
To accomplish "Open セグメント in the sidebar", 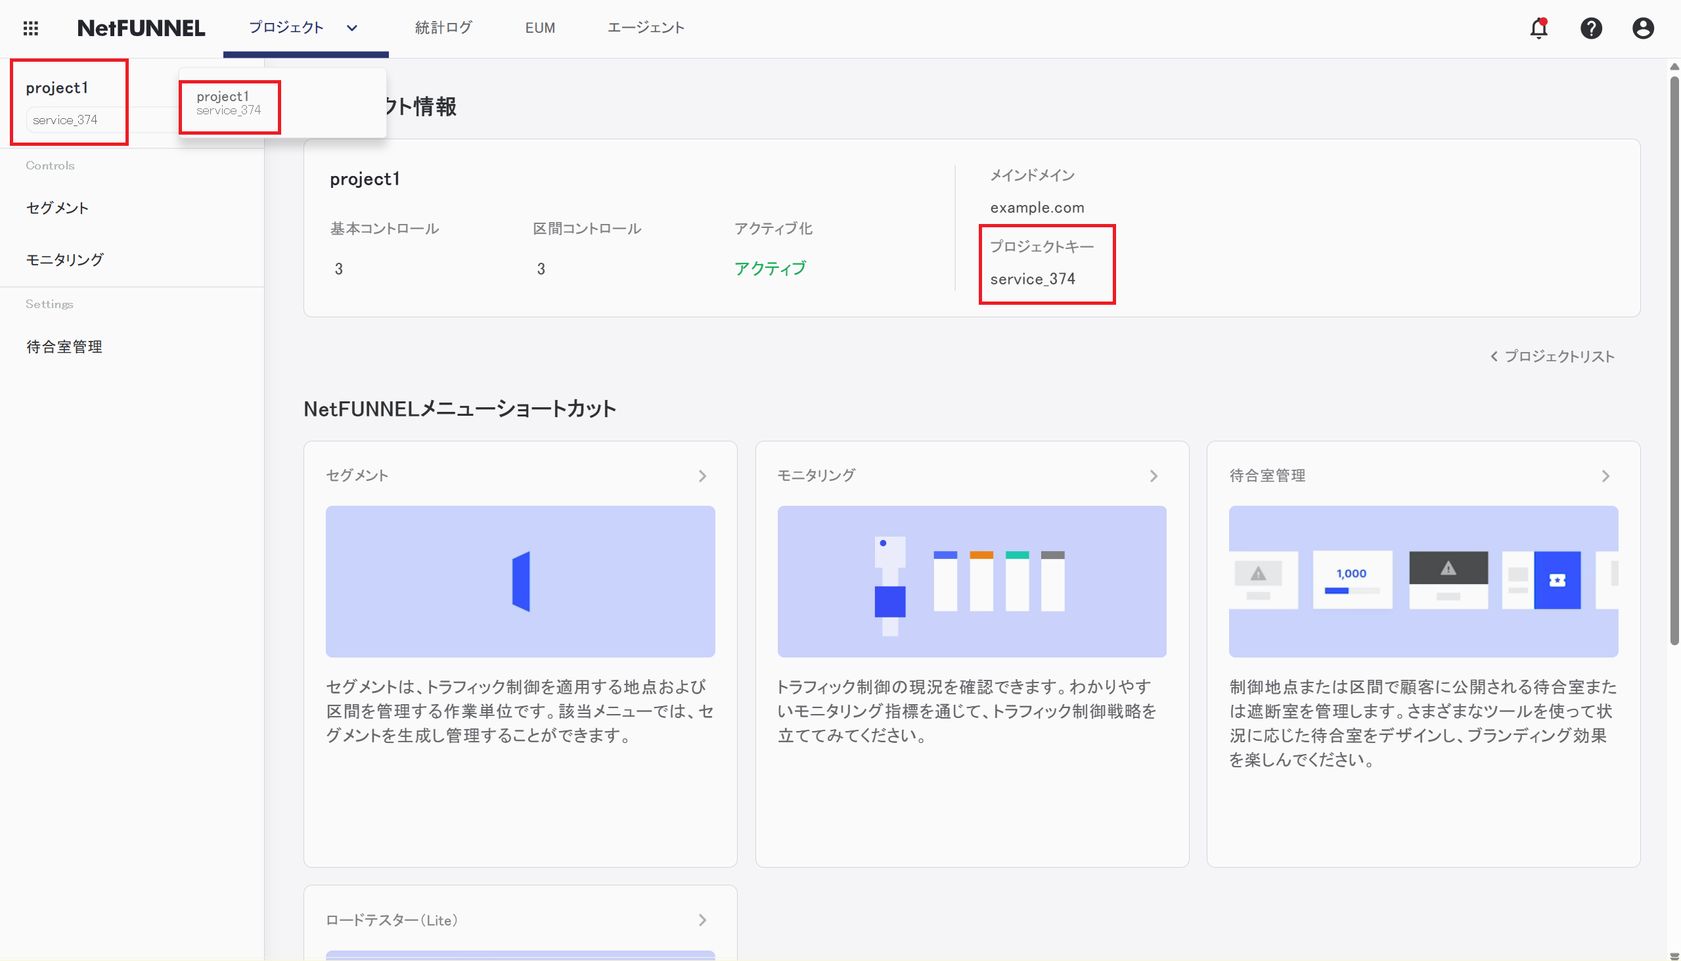I will click(57, 208).
